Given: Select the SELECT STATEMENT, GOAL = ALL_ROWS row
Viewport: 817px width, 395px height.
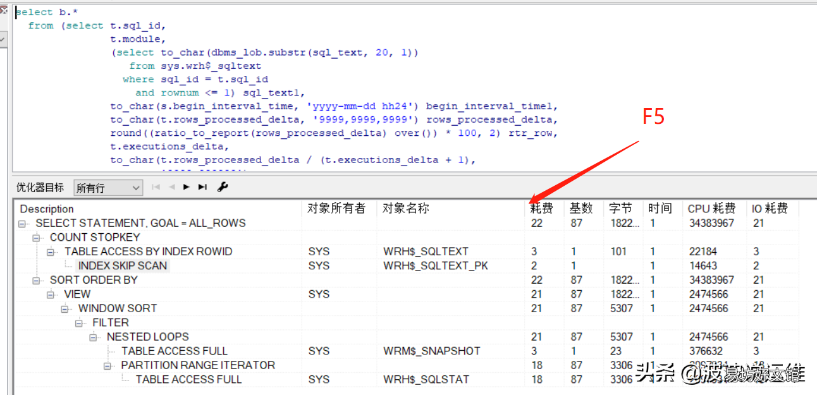Looking at the screenshot, I should (x=140, y=223).
